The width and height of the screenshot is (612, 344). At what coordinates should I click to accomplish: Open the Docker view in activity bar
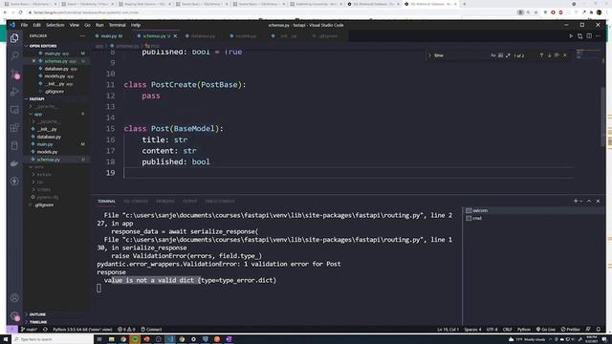tap(14, 163)
